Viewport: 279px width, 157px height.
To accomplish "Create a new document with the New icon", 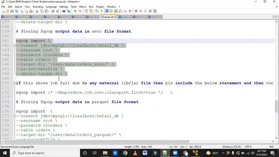I will [3, 11].
